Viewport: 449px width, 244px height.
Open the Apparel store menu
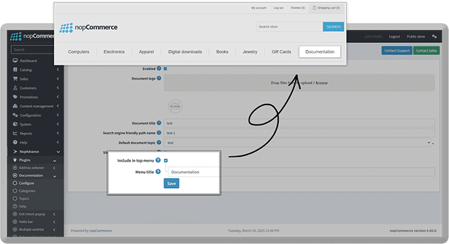pyautogui.click(x=147, y=52)
